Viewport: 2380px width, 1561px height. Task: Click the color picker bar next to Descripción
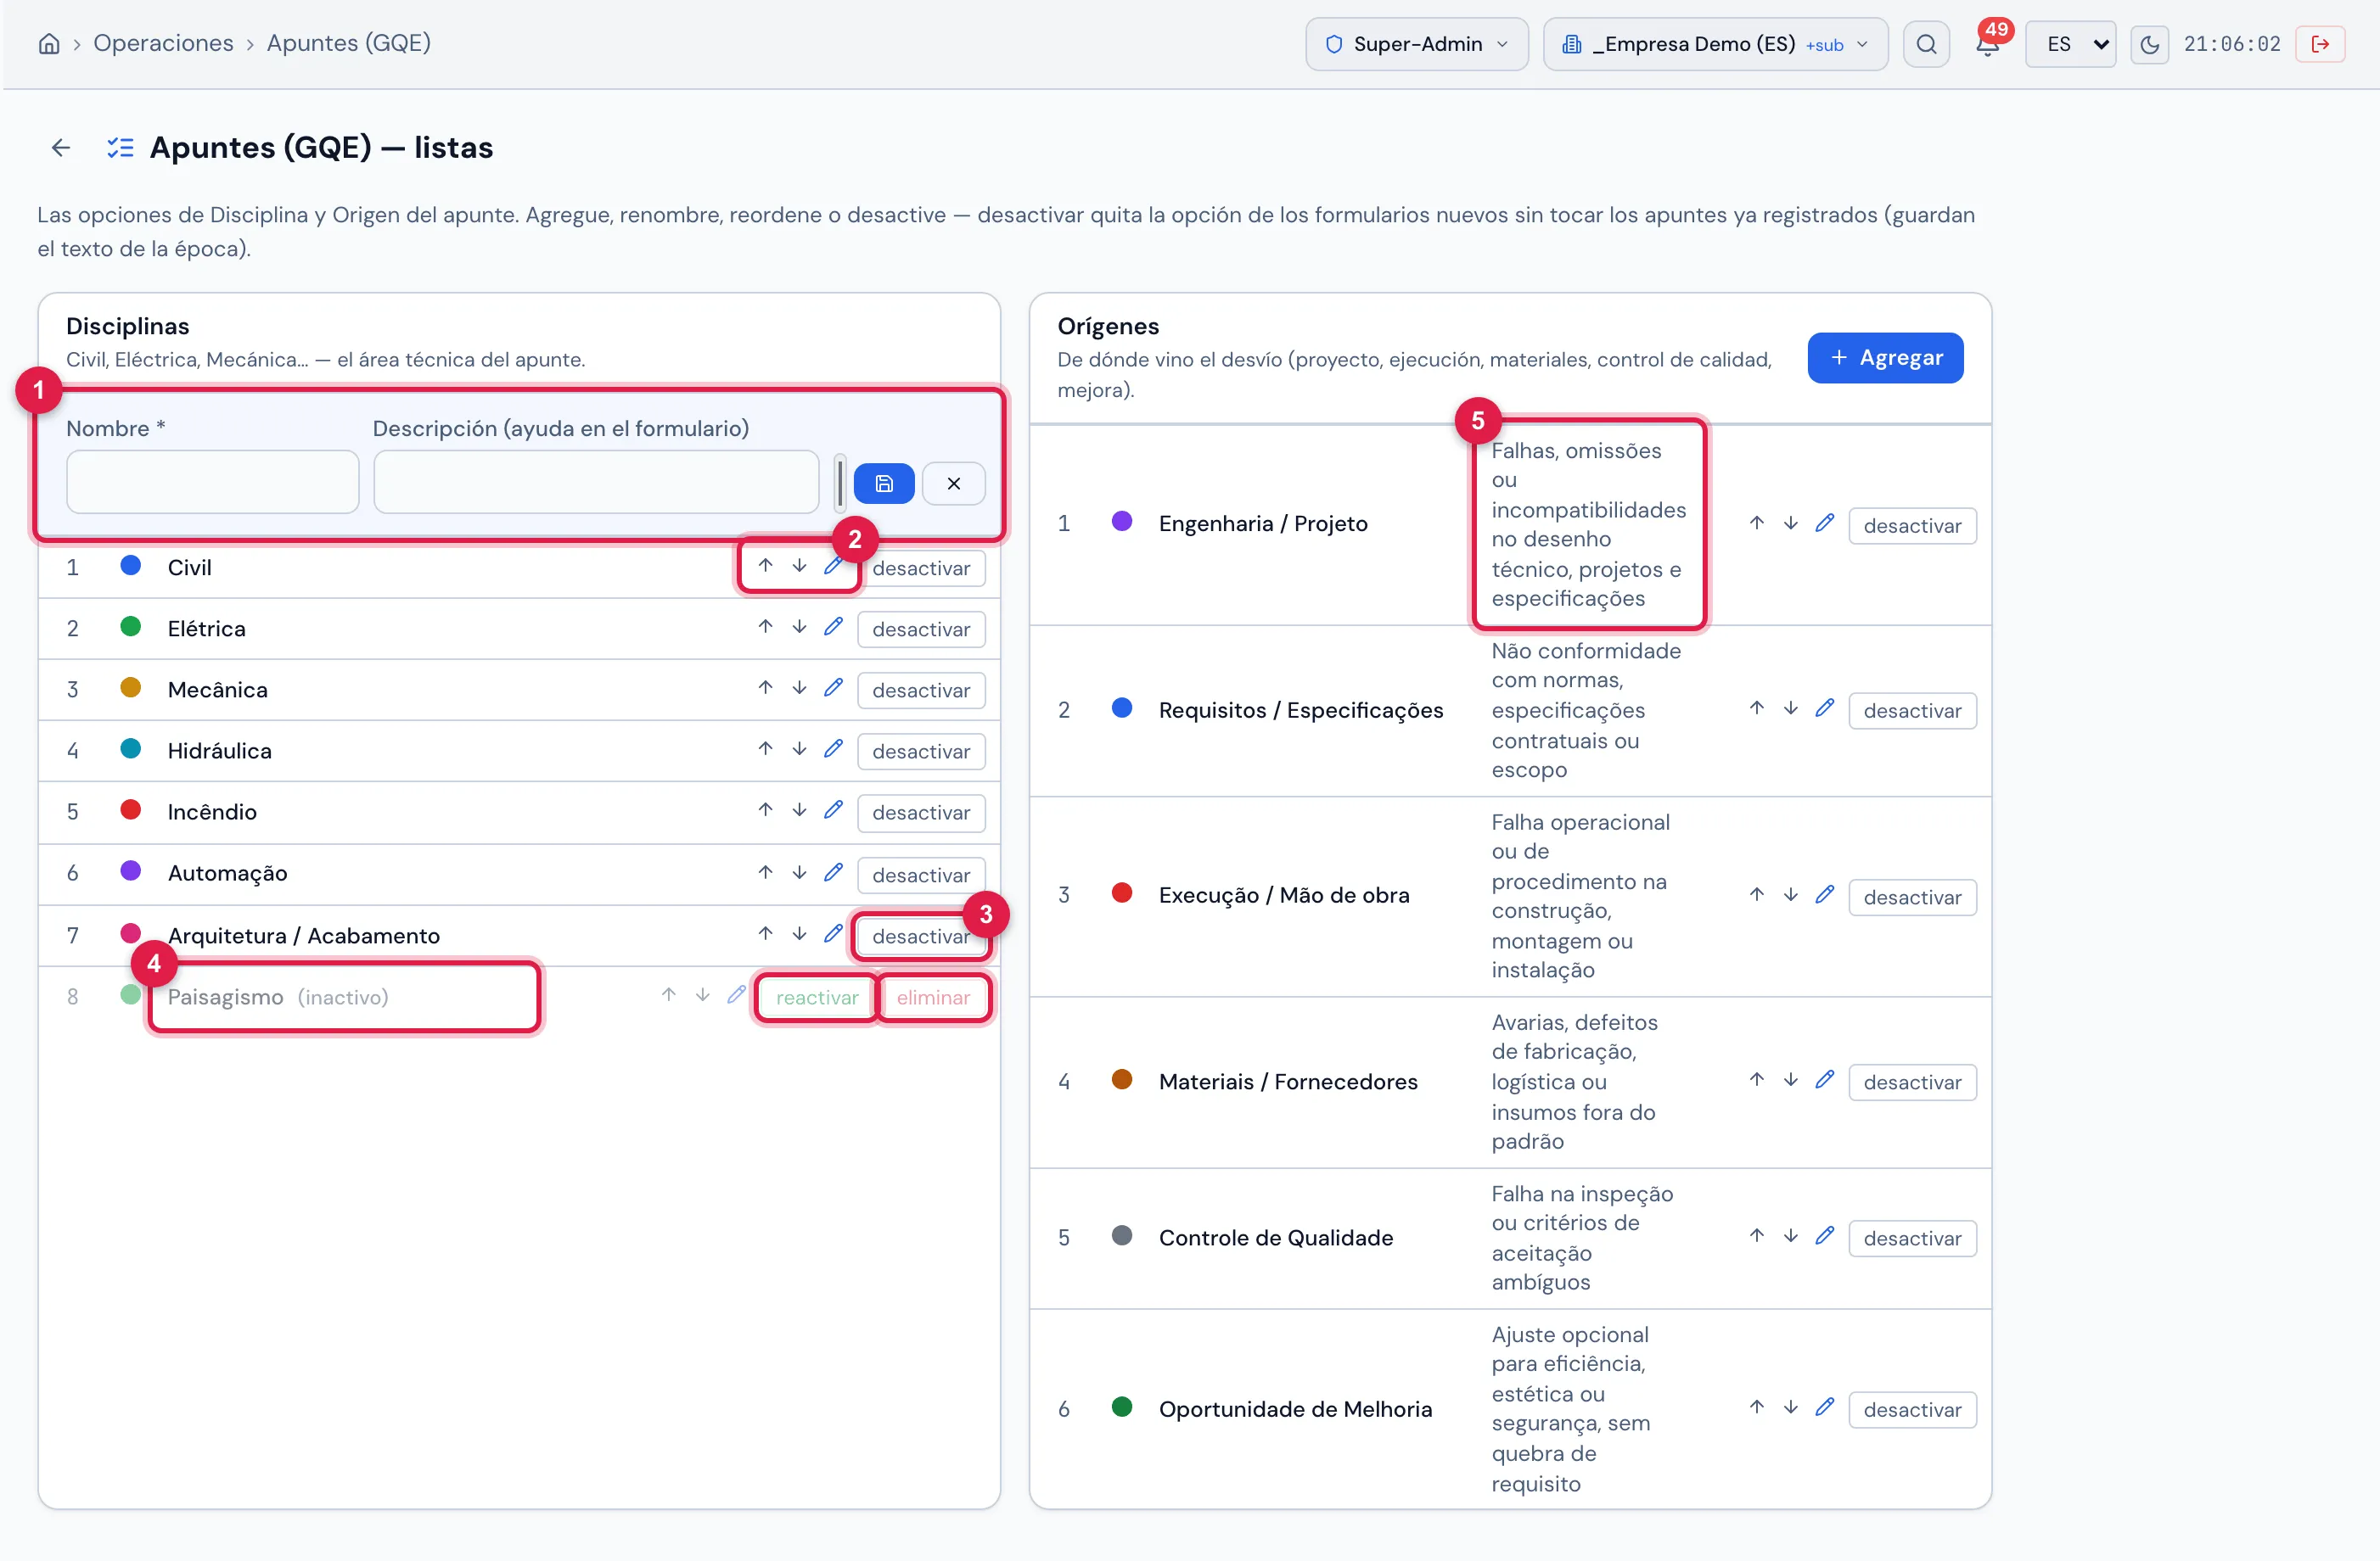[840, 484]
